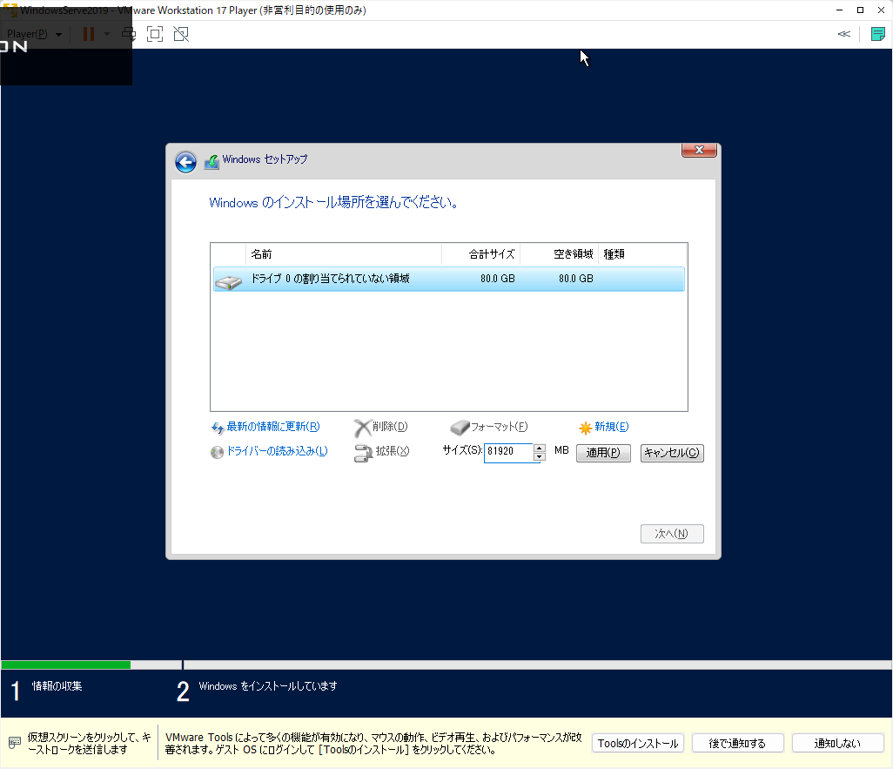Click the drive icon for ドライブ 0

[229, 281]
